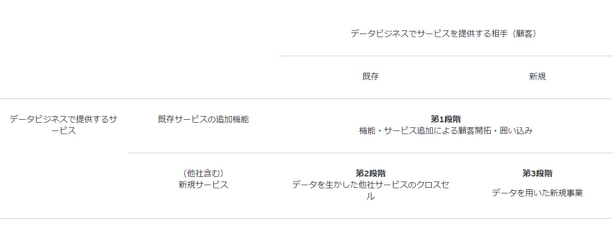This screenshot has height=229, width=613.
Task: Click the wrapped ル character under クロスセ
Action: coord(370,197)
